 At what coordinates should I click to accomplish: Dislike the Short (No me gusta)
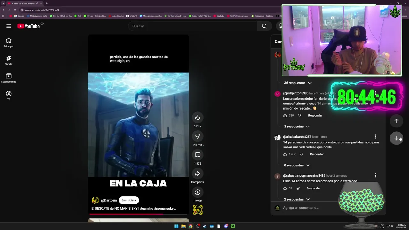point(197,136)
